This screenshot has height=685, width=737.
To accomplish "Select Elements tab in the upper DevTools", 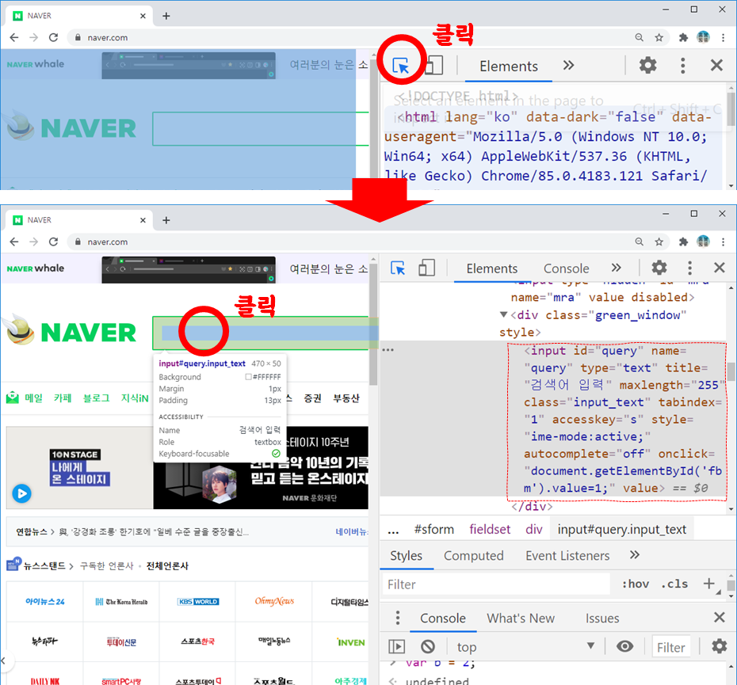I will pos(509,67).
